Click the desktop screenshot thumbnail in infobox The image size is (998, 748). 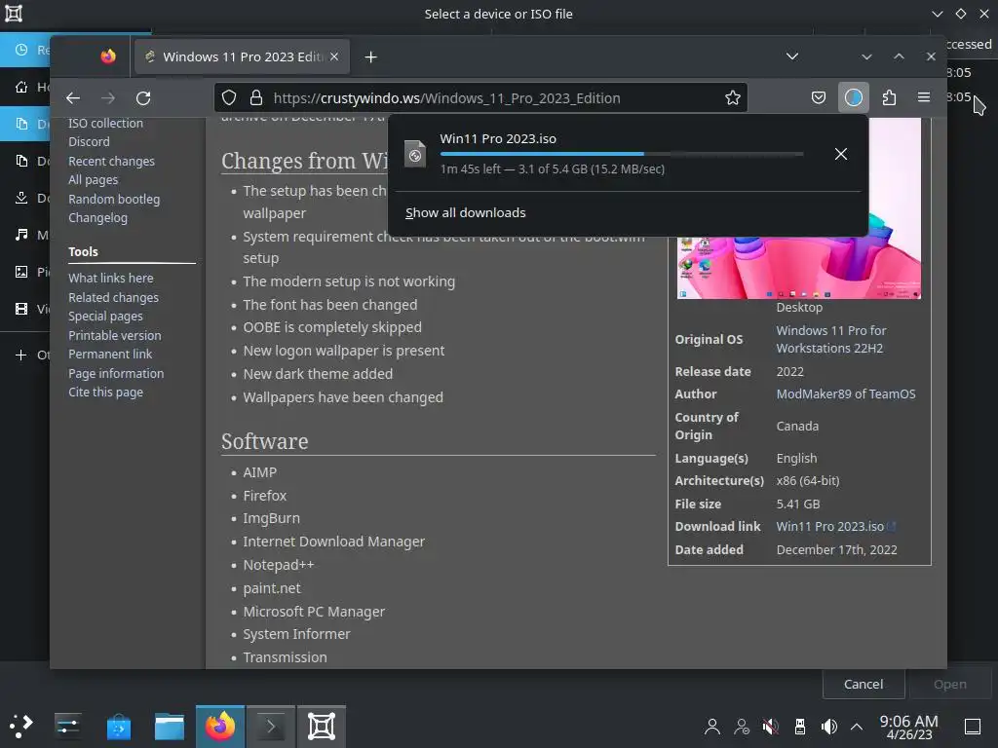pyautogui.click(x=799, y=267)
